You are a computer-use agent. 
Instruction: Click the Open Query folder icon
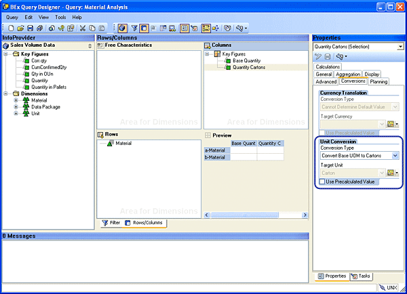coord(20,28)
